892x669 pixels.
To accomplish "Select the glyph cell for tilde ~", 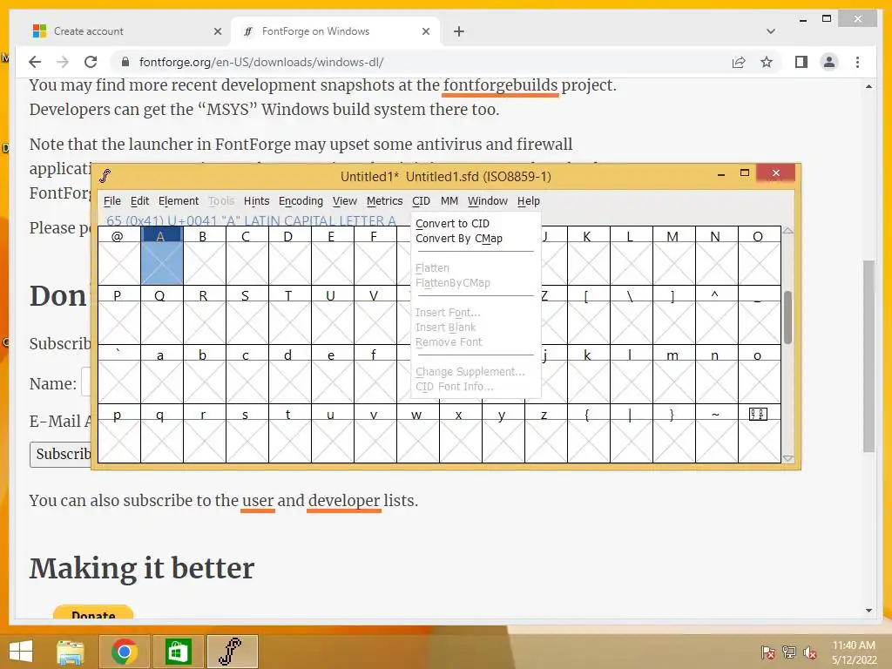I will point(716,434).
